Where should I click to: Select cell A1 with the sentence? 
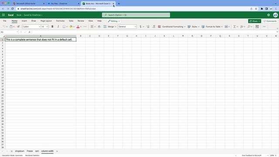point(41,40)
